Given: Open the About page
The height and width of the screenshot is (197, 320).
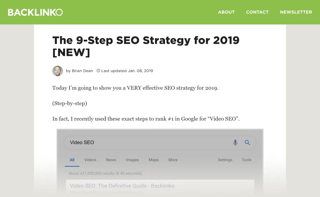Looking at the screenshot, I should (226, 12).
